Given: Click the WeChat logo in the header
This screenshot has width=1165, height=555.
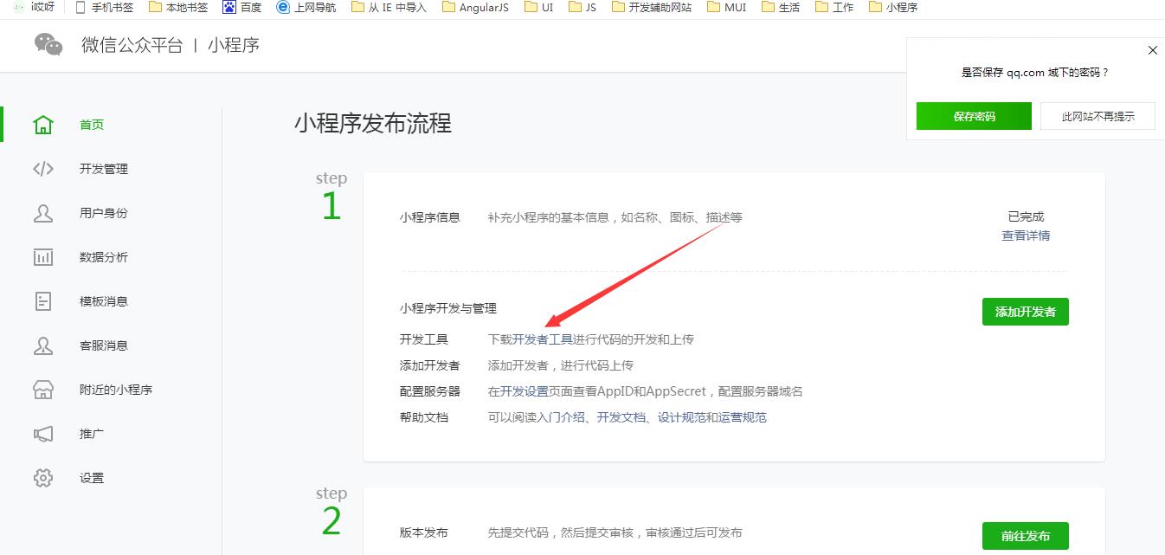Looking at the screenshot, I should pyautogui.click(x=48, y=44).
